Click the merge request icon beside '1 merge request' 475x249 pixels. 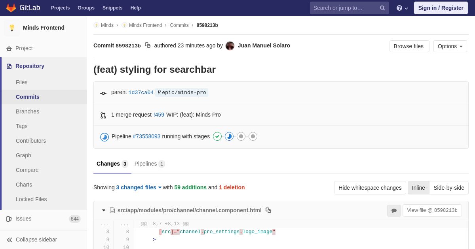click(x=103, y=115)
